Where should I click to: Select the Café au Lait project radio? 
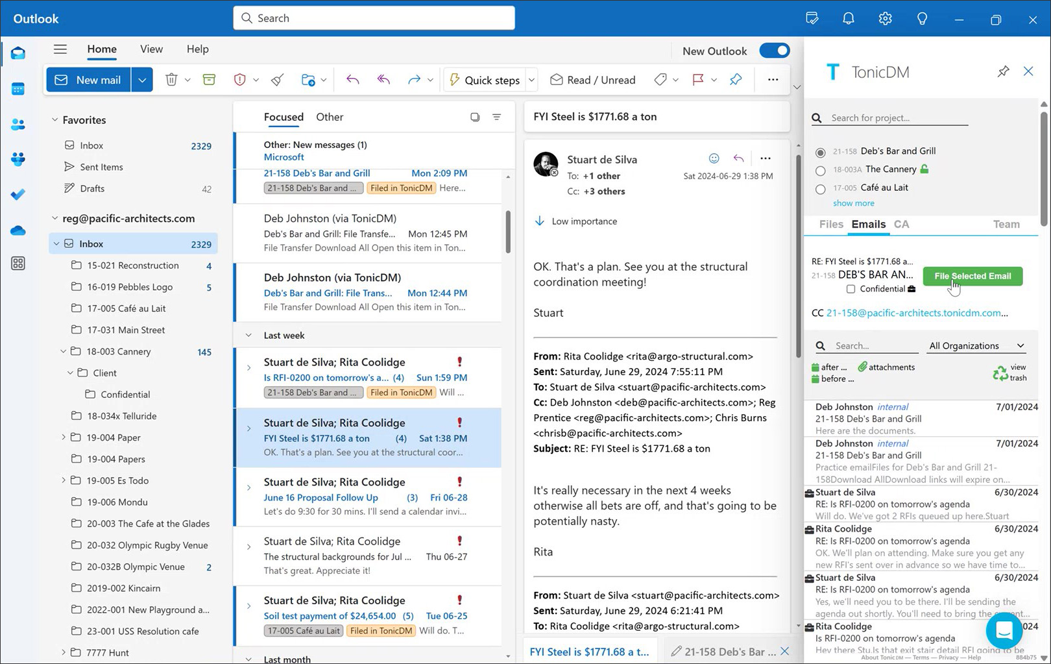tap(820, 189)
